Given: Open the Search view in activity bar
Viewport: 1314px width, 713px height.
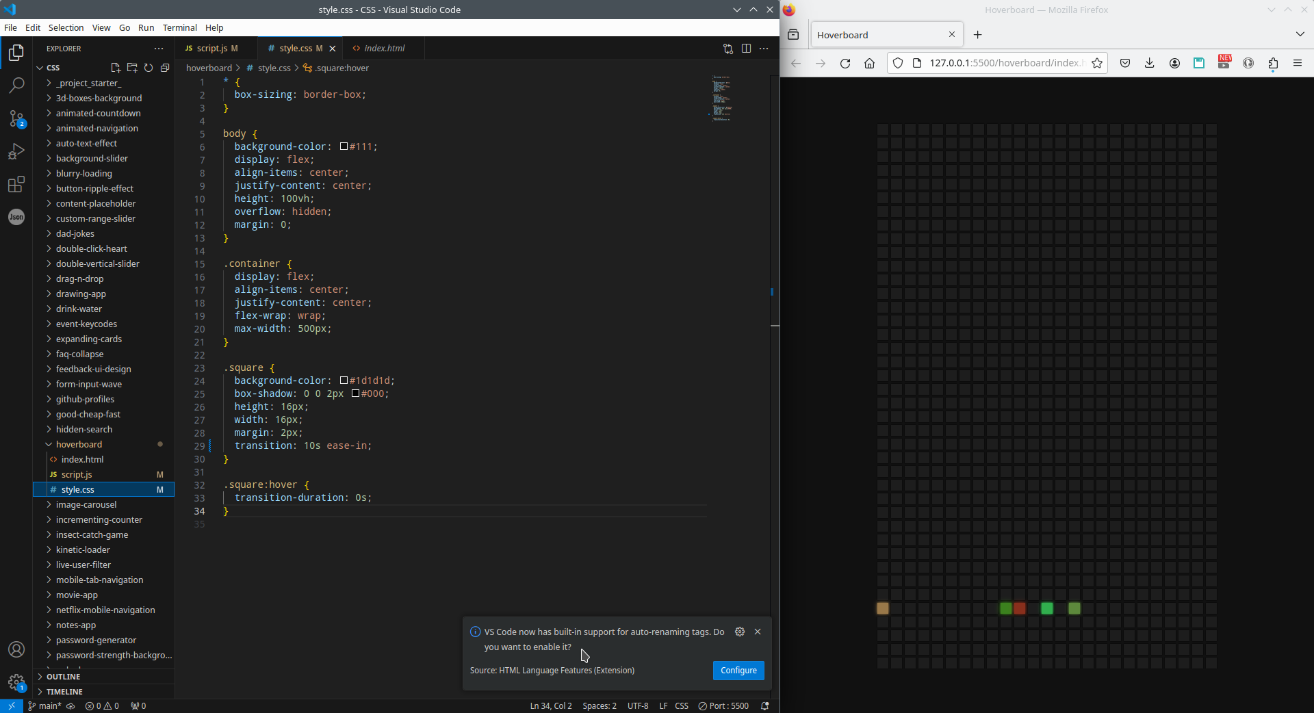Looking at the screenshot, I should (x=16, y=86).
